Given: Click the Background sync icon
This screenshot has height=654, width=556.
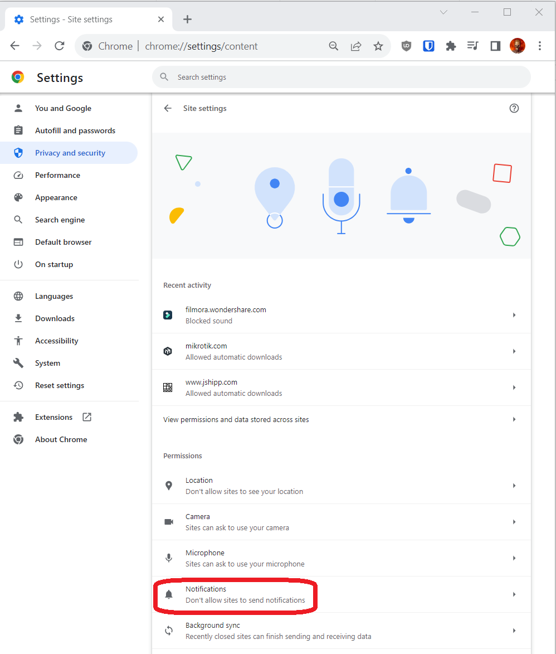Looking at the screenshot, I should [x=169, y=631].
